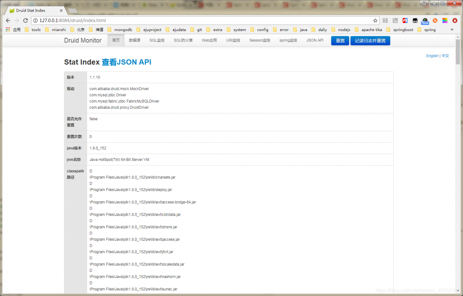Switch to the SQL防火墙 tab

183,40
